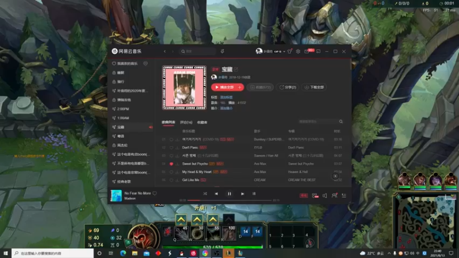Image resolution: width=459 pixels, height=258 pixels.
Task: Click the Windows Start button
Action: tap(6, 253)
